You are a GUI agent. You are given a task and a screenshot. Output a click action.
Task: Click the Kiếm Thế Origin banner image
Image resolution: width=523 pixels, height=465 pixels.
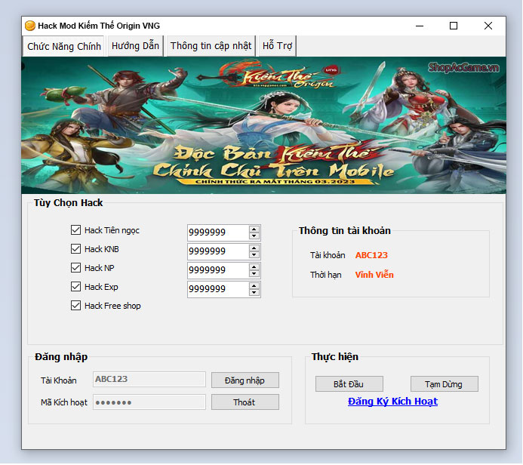click(x=263, y=125)
